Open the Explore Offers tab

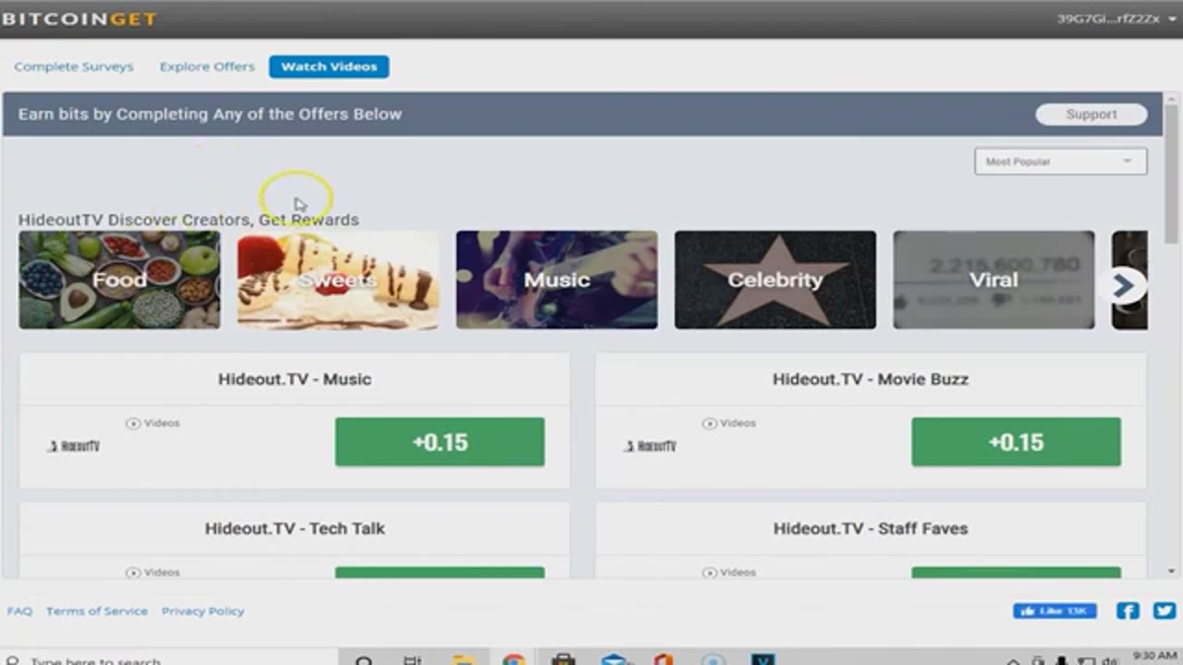point(207,66)
